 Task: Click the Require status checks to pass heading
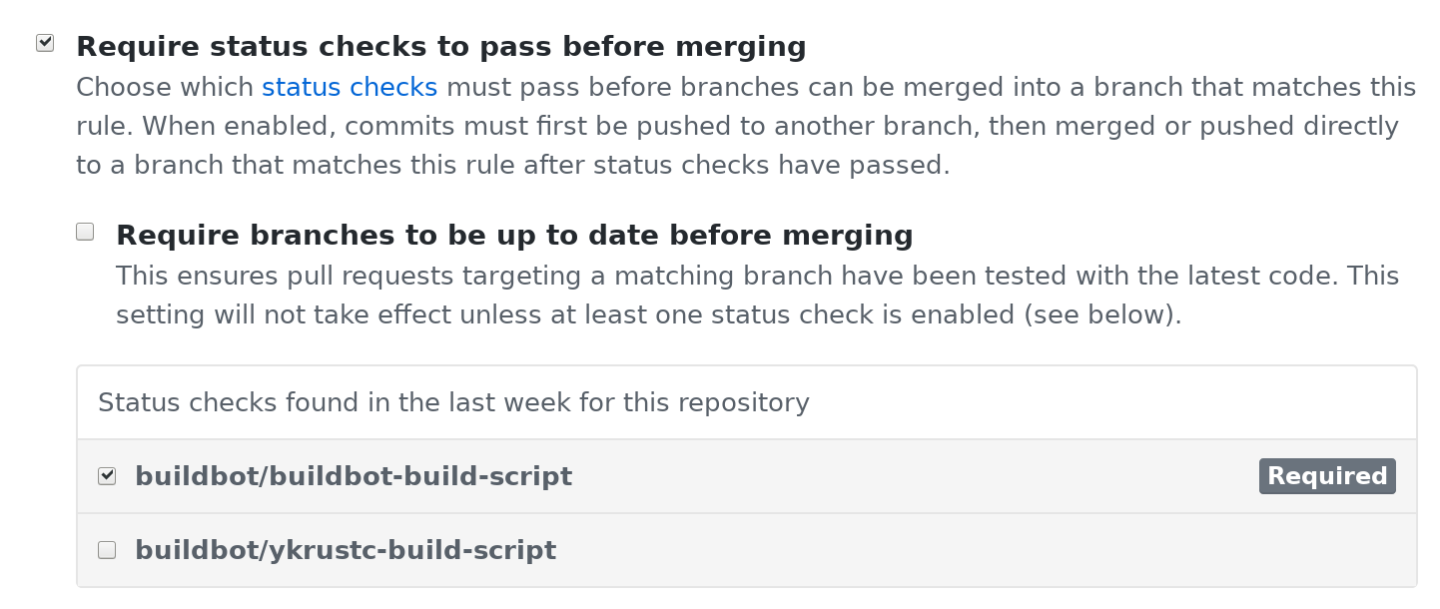440,47
